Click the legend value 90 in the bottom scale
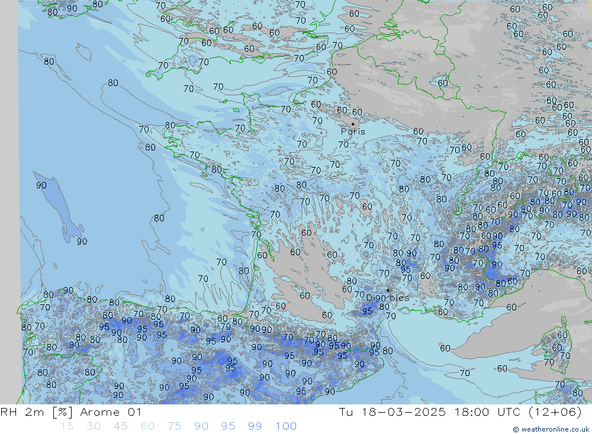592x434 pixels. pyautogui.click(x=201, y=426)
